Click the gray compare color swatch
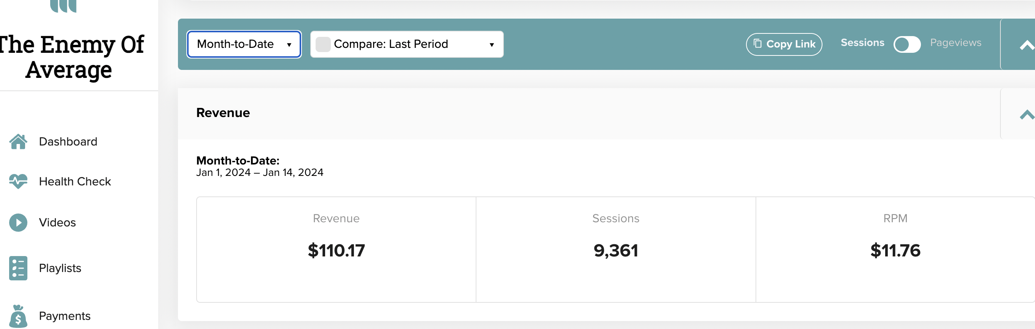1035x329 pixels. pos(323,44)
